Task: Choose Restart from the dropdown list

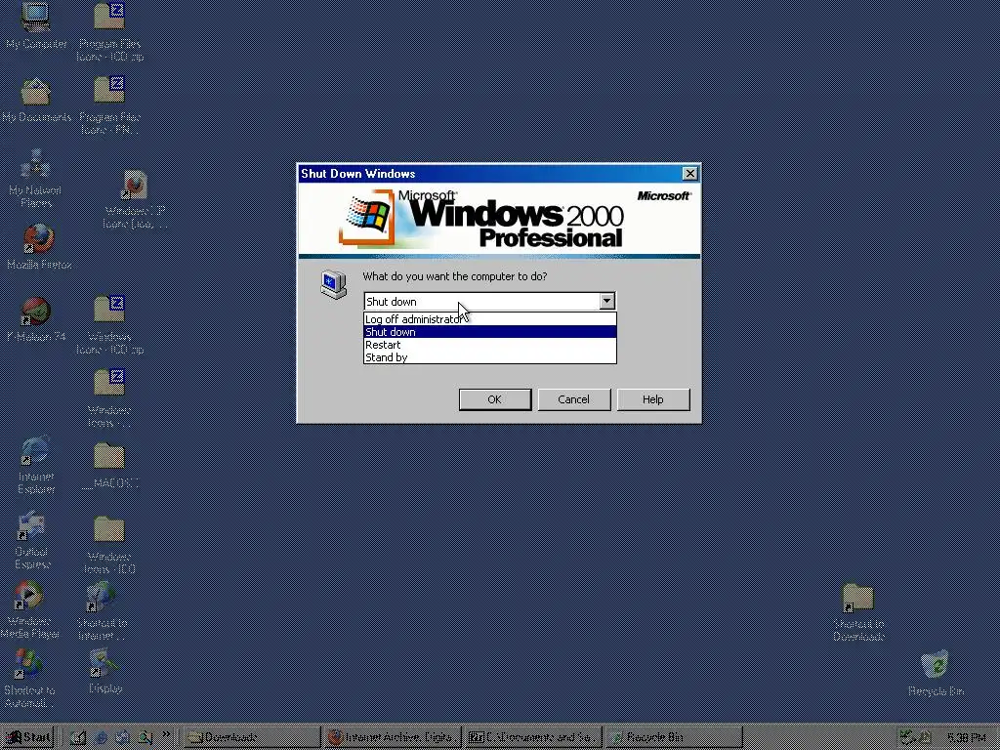Action: coord(490,345)
